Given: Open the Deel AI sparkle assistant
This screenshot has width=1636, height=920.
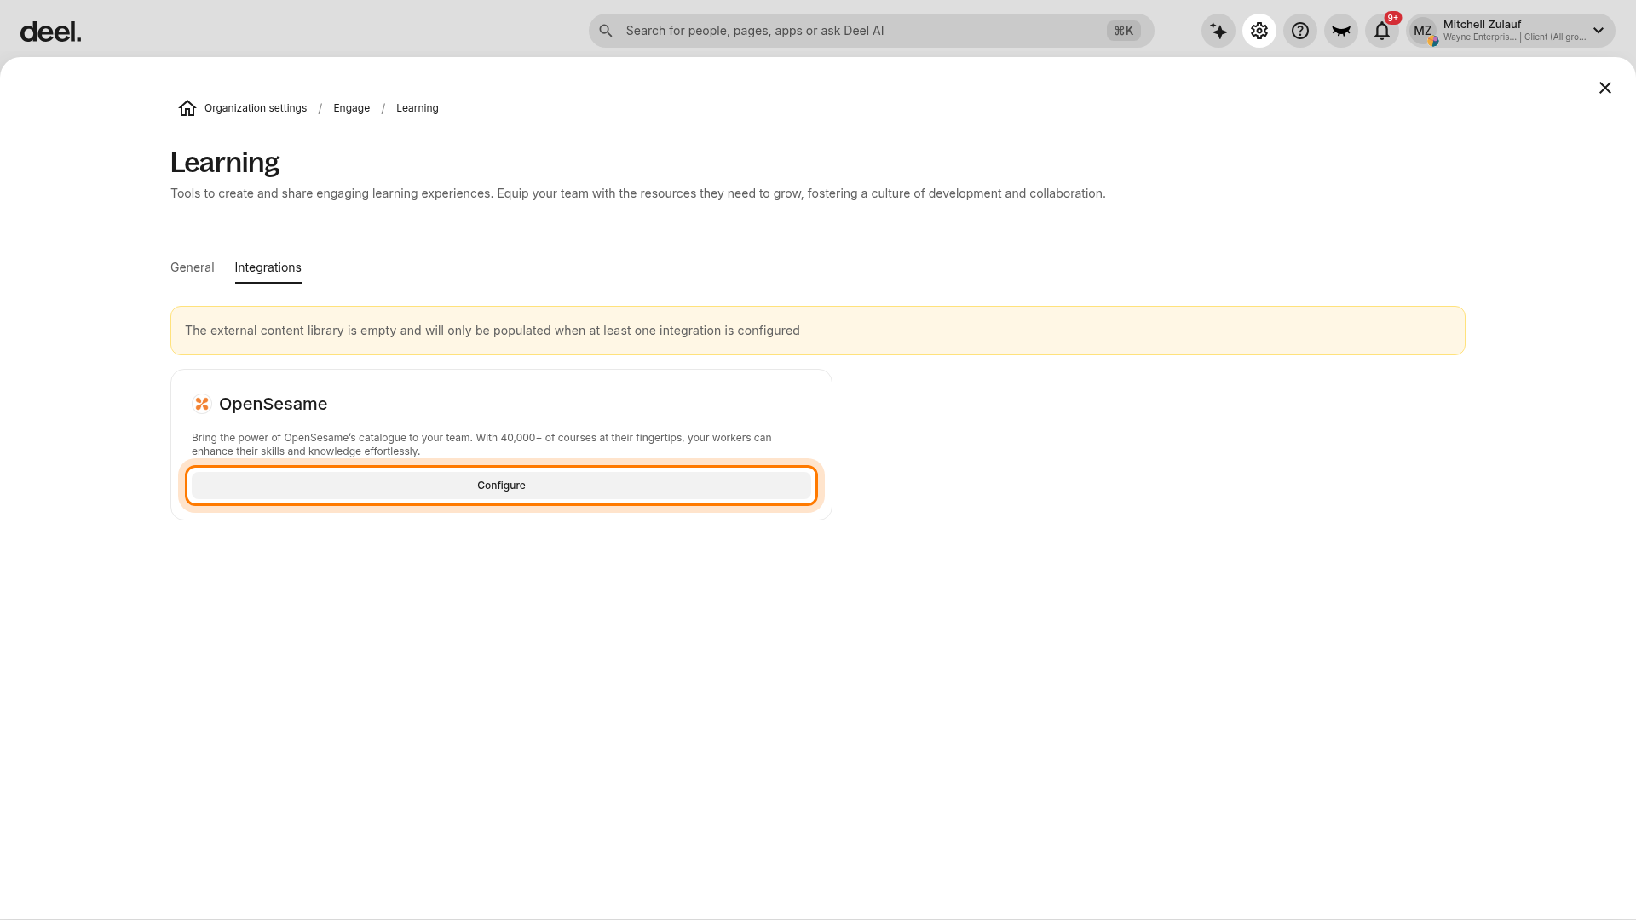Looking at the screenshot, I should pyautogui.click(x=1218, y=31).
